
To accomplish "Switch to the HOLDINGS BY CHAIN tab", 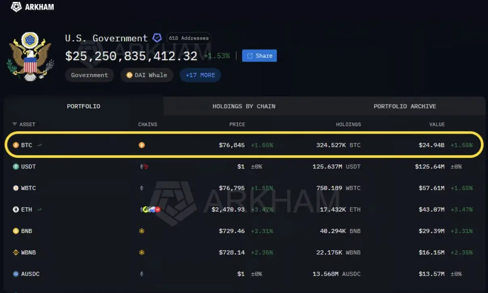I will 244,106.
